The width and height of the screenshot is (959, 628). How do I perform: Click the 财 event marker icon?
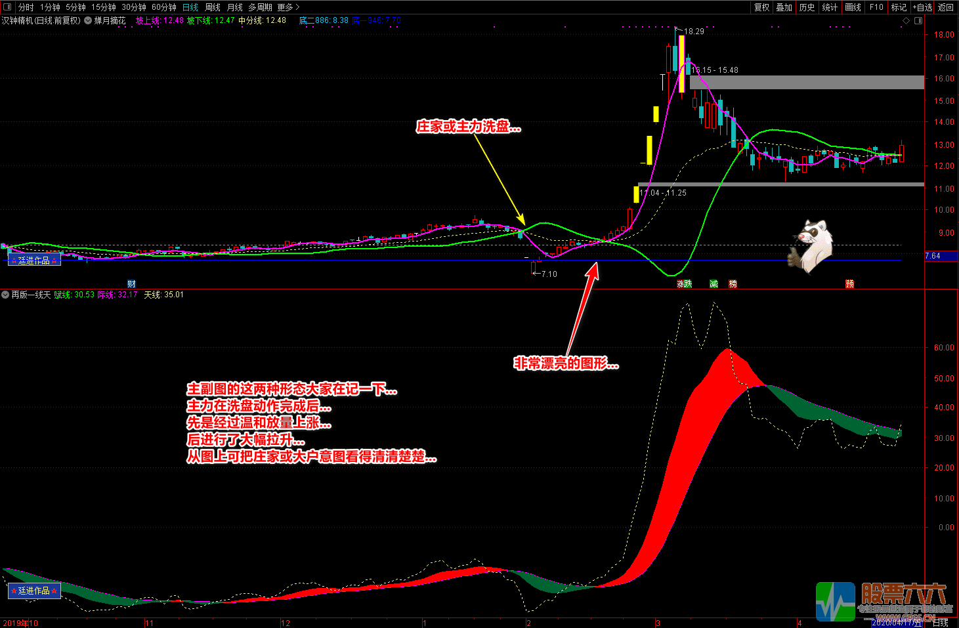(x=131, y=283)
